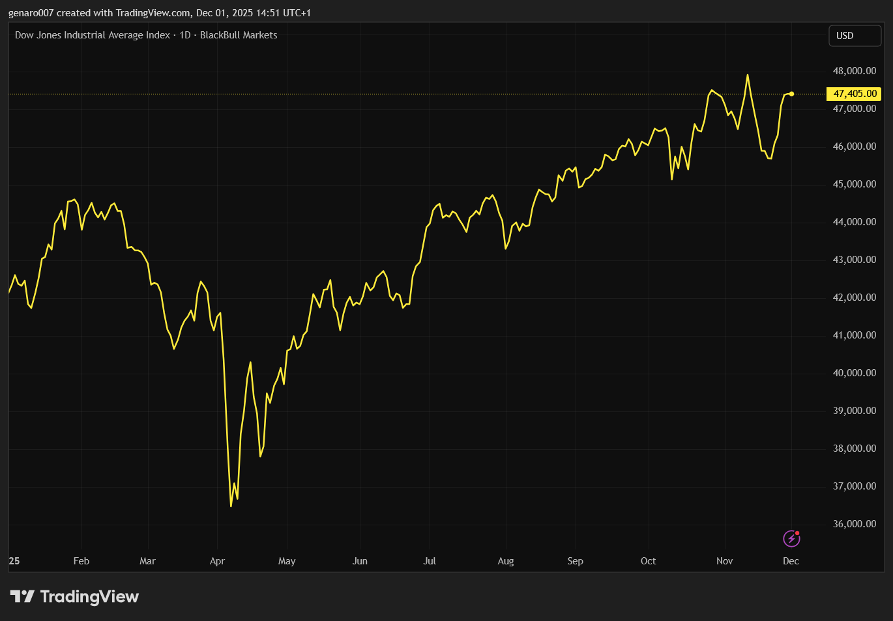Click the 25 year label on the axis
Screen dimensions: 893x621
coord(14,560)
